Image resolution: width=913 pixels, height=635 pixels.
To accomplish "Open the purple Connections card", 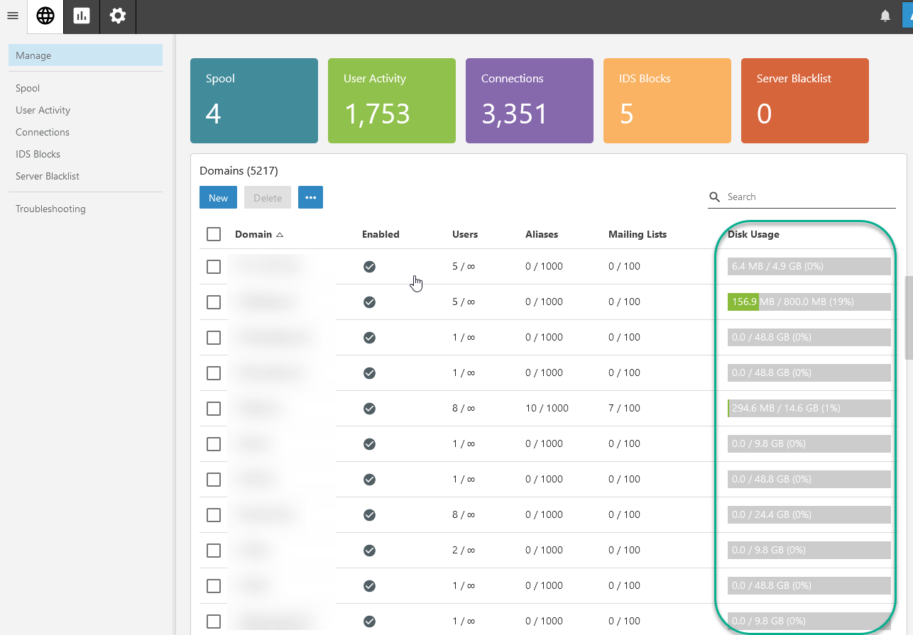I will click(529, 101).
